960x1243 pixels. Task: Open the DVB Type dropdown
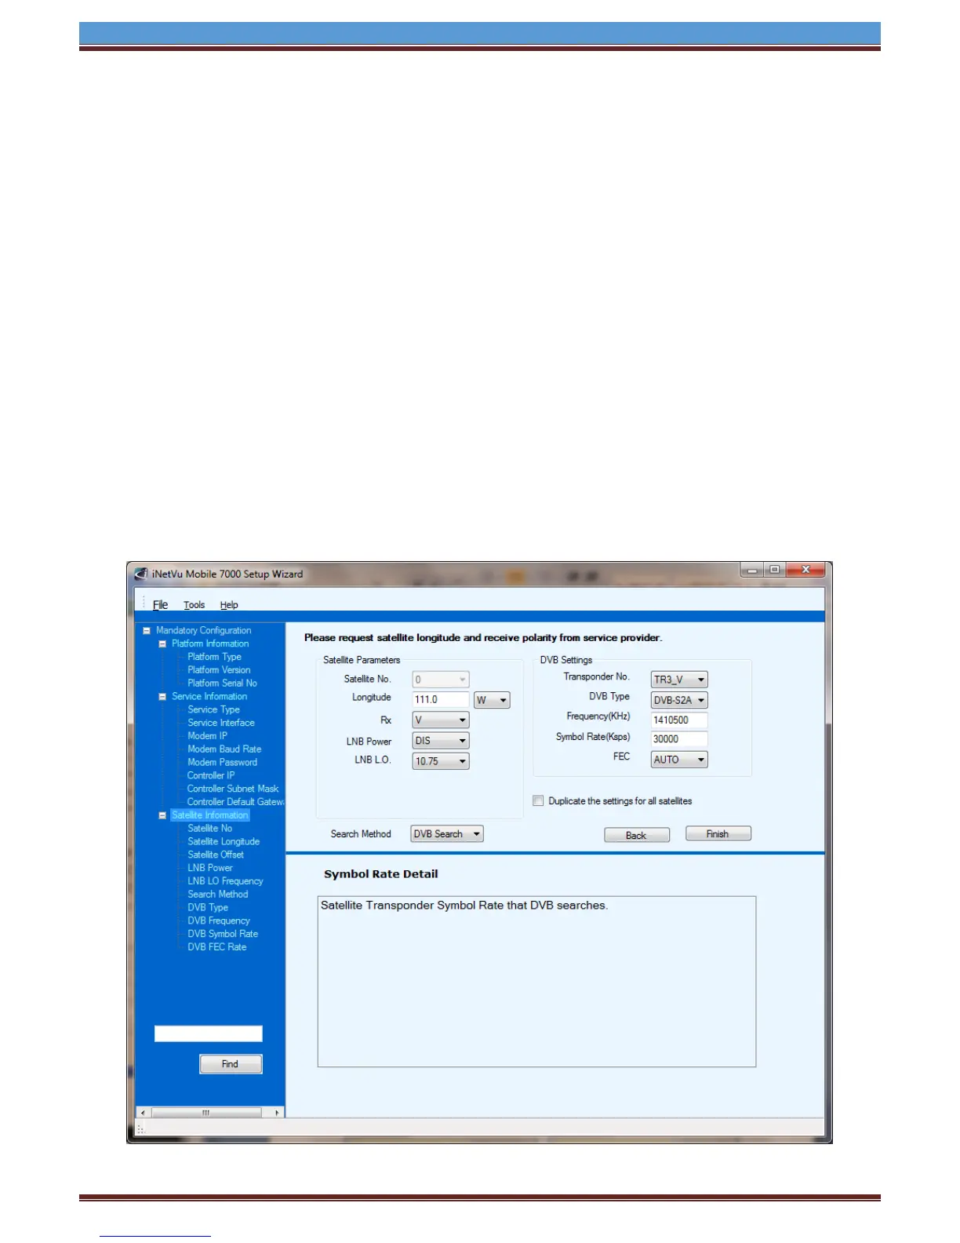click(x=679, y=700)
